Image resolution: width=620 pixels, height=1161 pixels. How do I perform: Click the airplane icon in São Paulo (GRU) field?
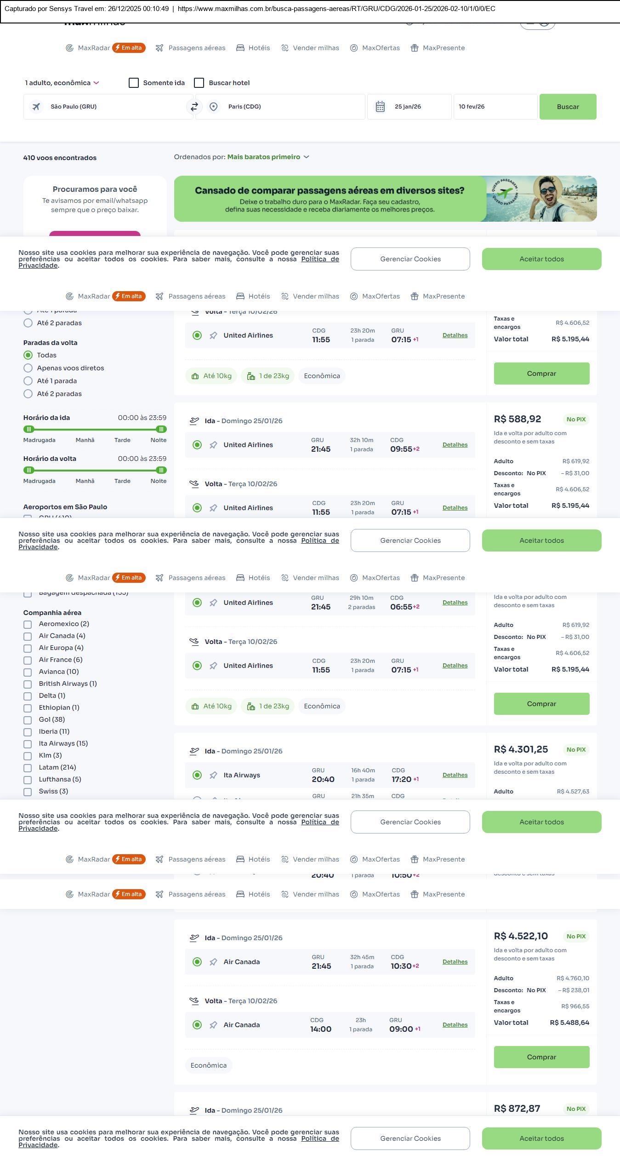[x=36, y=107]
